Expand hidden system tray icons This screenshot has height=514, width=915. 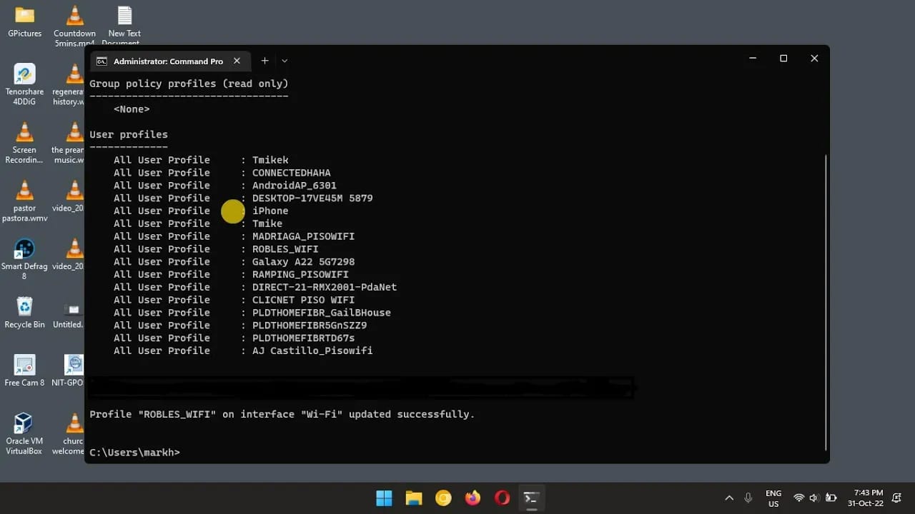[x=728, y=498]
